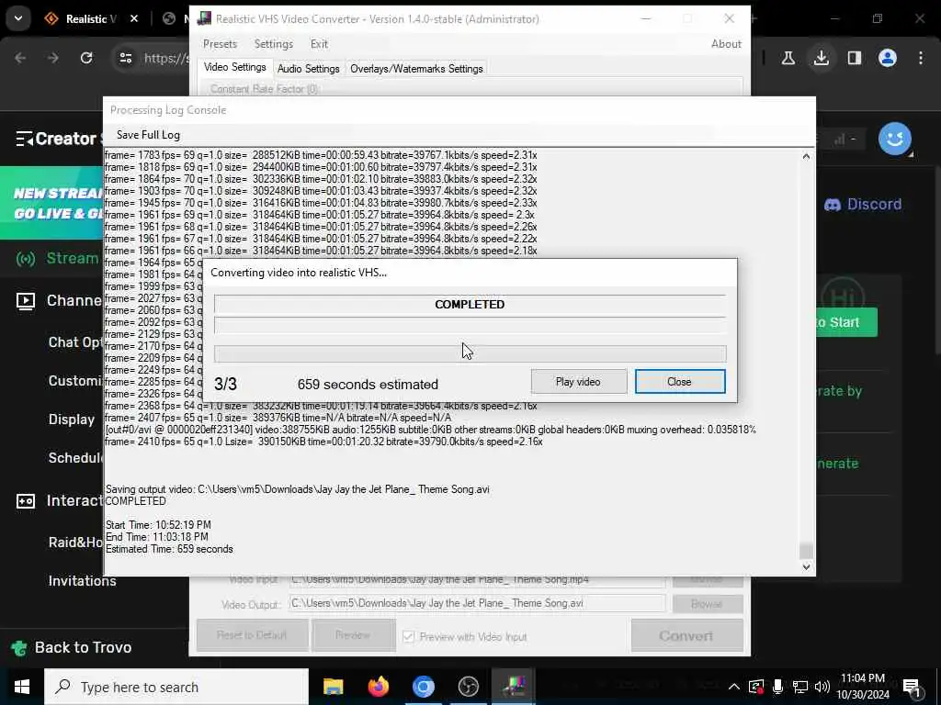This screenshot has height=705, width=941.
Task: Click the browser forward arrow
Action: [53, 58]
